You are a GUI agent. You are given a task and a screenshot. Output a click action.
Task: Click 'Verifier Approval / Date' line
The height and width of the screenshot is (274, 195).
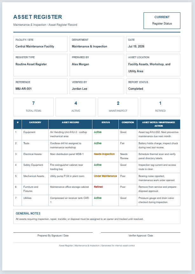point(141,235)
